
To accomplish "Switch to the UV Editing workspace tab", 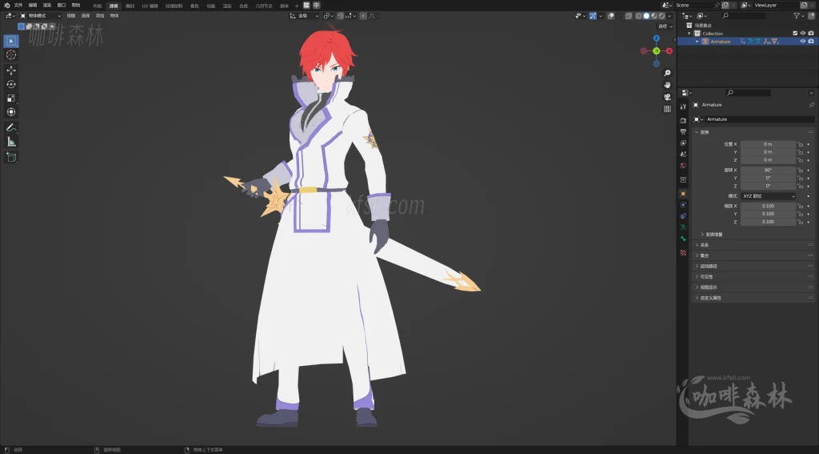I will [150, 6].
